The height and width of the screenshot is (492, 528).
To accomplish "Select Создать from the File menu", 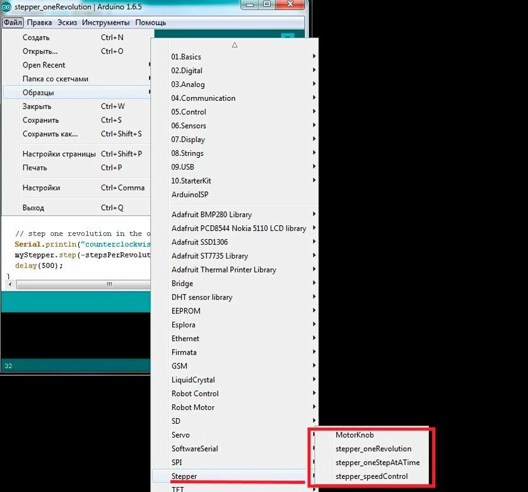I will [36, 37].
